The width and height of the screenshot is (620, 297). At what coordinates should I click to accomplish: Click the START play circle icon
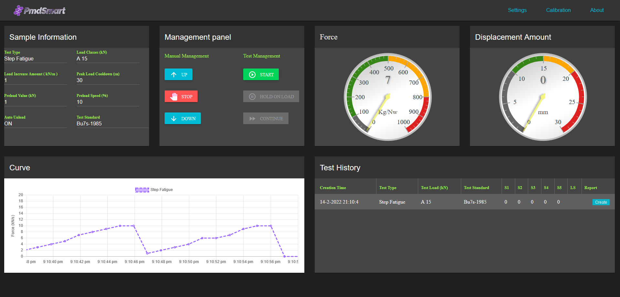[252, 75]
